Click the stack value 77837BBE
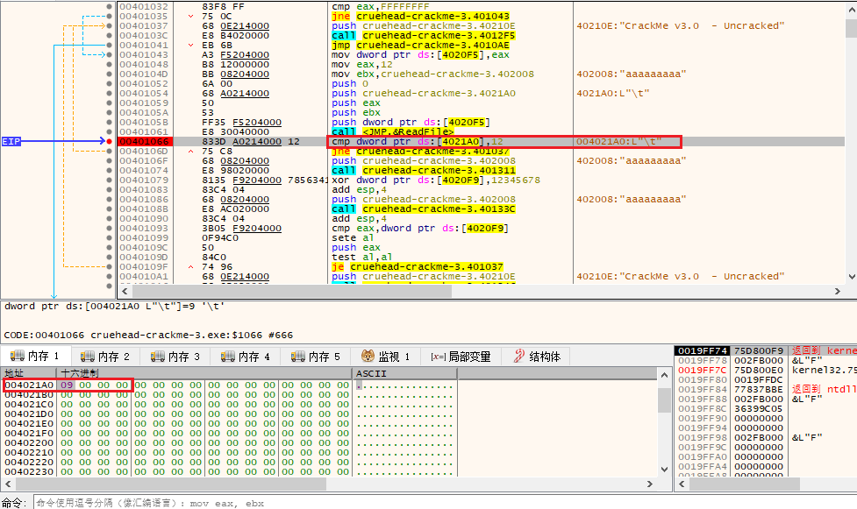This screenshot has height=509, width=857. pos(758,389)
